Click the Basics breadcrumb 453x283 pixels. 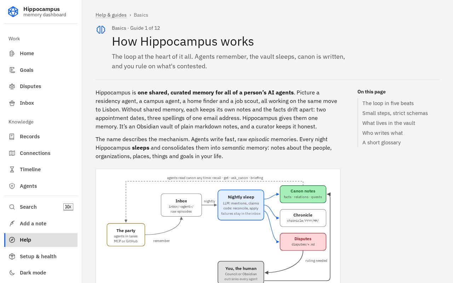pos(141,15)
